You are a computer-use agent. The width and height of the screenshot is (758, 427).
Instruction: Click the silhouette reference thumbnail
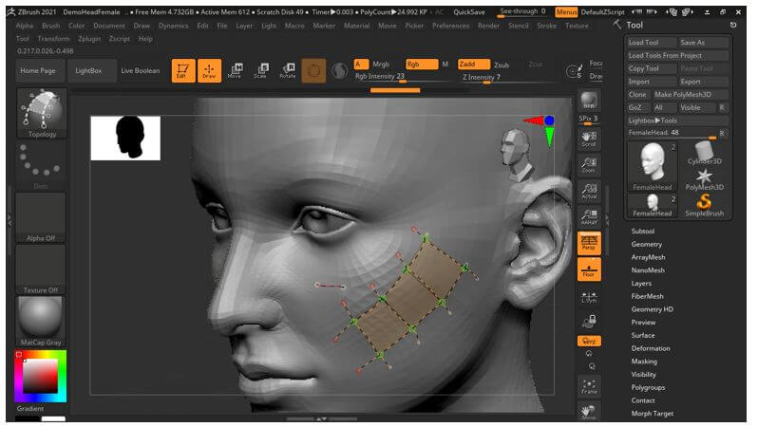125,139
